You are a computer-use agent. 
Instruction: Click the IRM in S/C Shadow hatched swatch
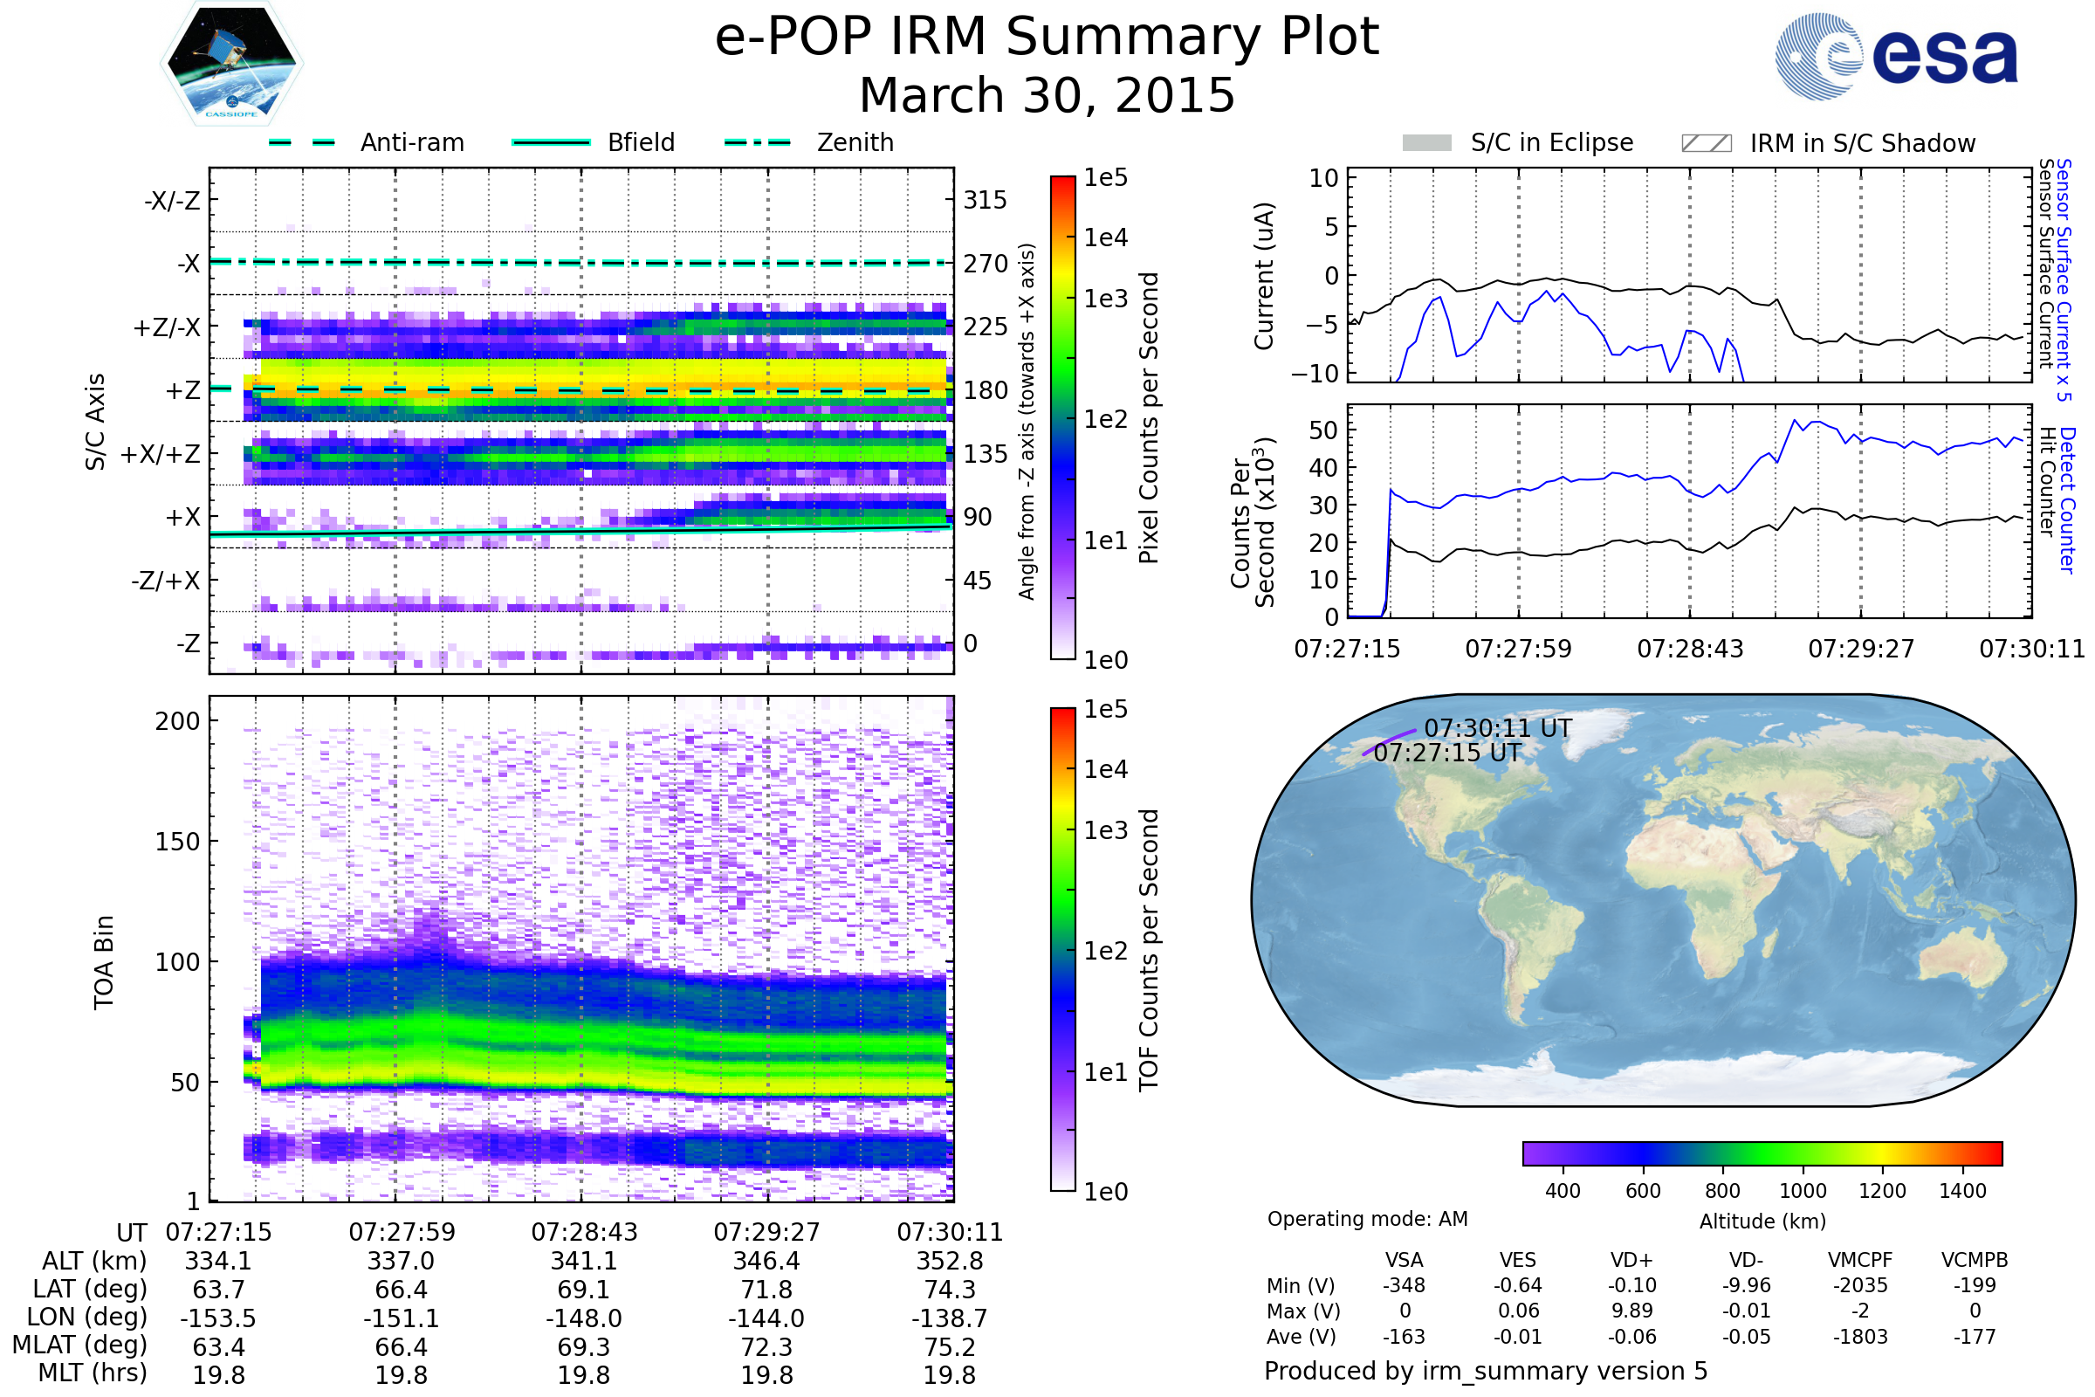1706,143
